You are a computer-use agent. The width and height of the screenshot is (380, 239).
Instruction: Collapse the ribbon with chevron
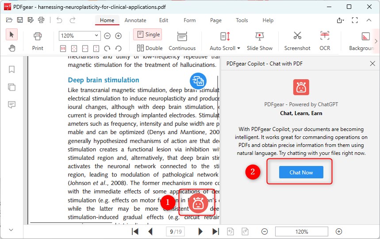pyautogui.click(x=369, y=20)
